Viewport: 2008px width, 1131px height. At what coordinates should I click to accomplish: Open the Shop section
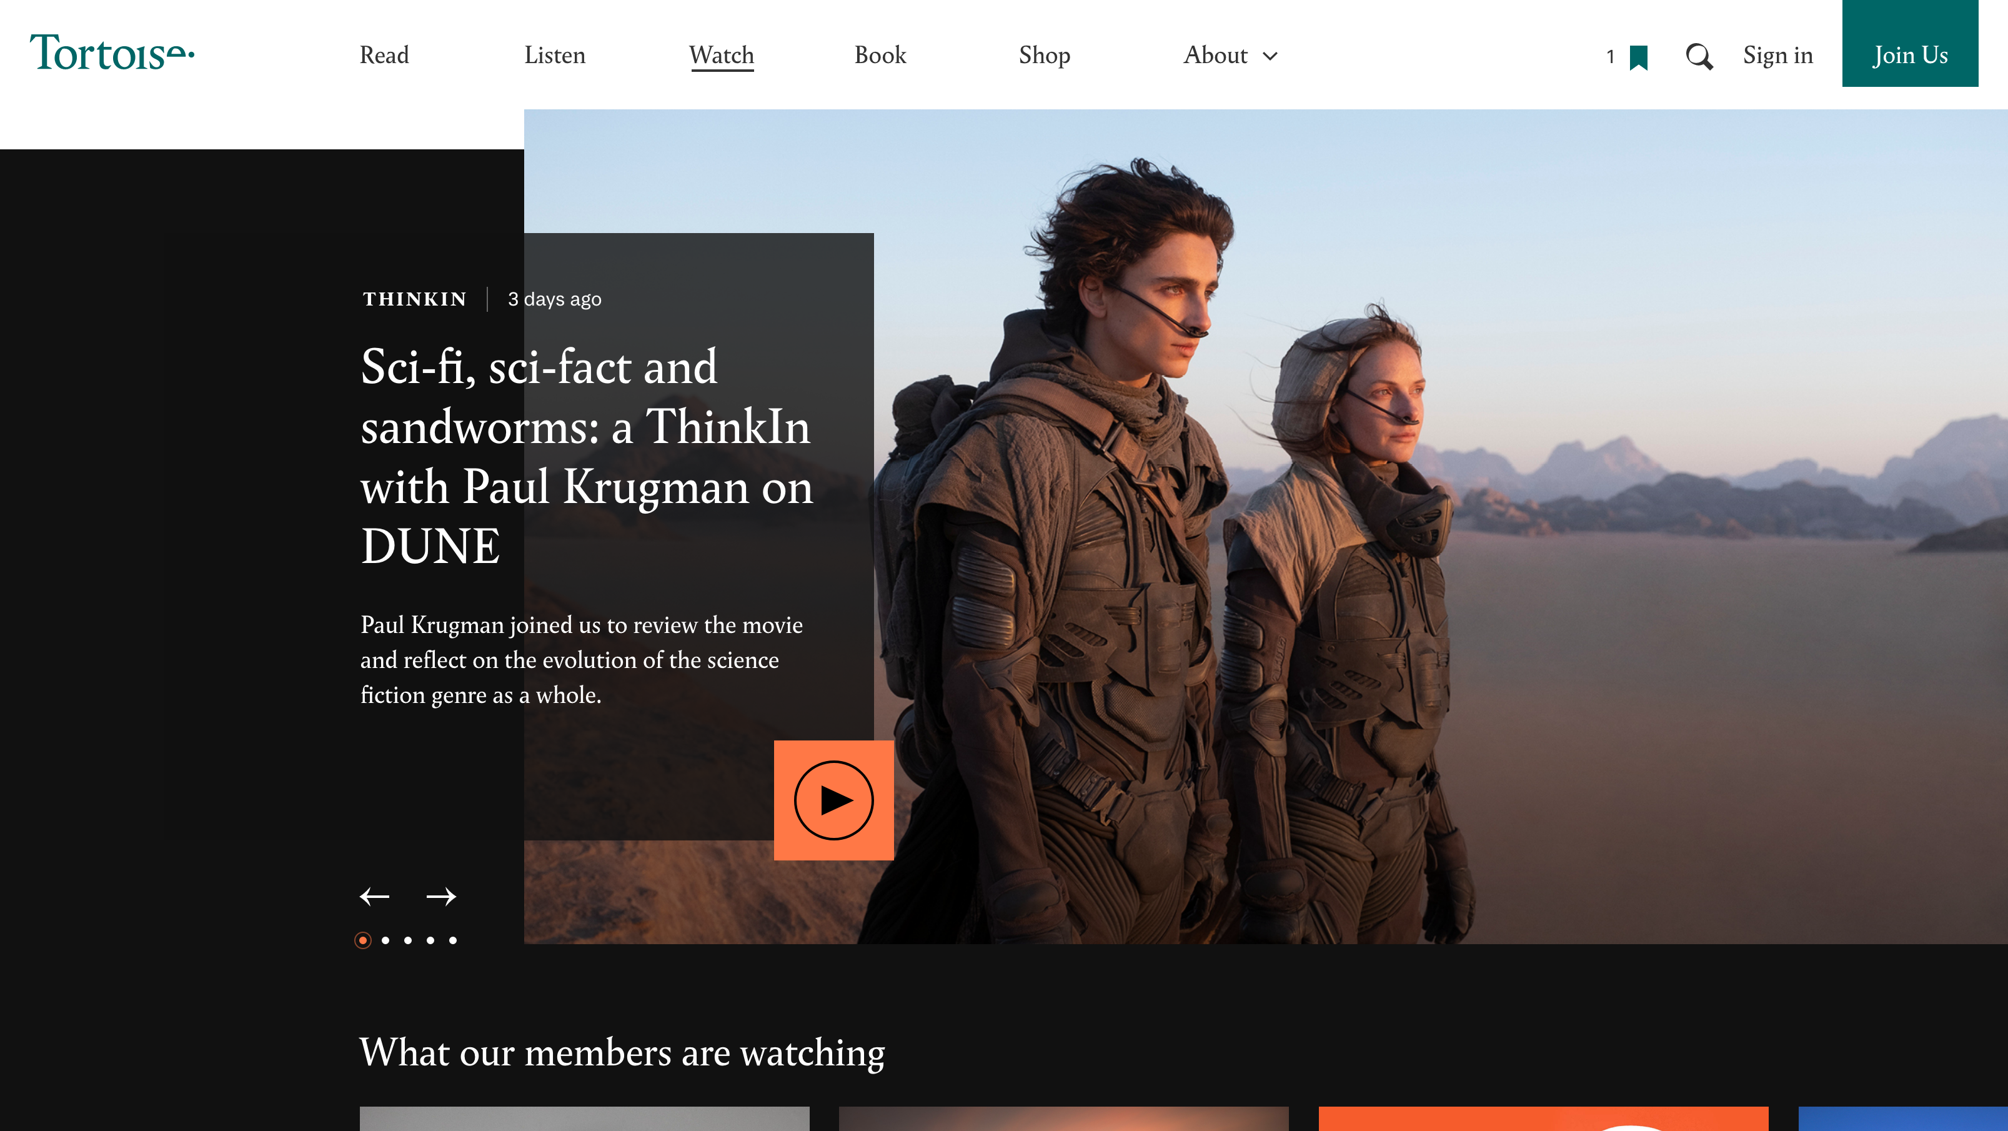(1044, 56)
